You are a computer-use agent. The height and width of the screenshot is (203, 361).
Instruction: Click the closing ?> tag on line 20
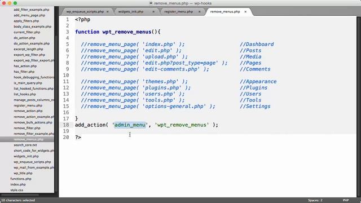(78, 137)
